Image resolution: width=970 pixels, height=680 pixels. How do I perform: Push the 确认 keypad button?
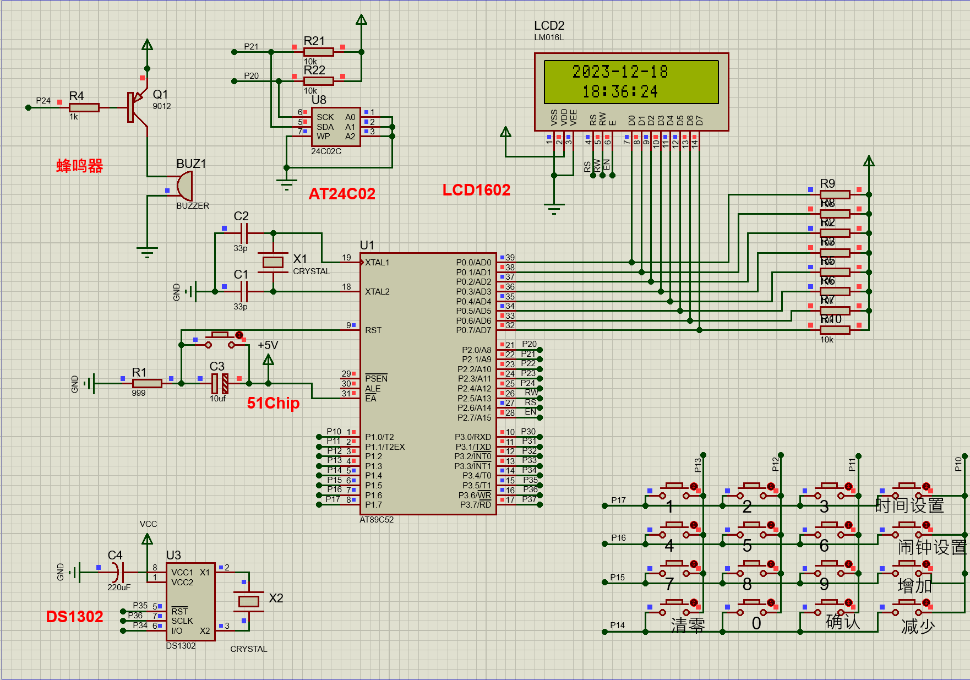(x=830, y=607)
